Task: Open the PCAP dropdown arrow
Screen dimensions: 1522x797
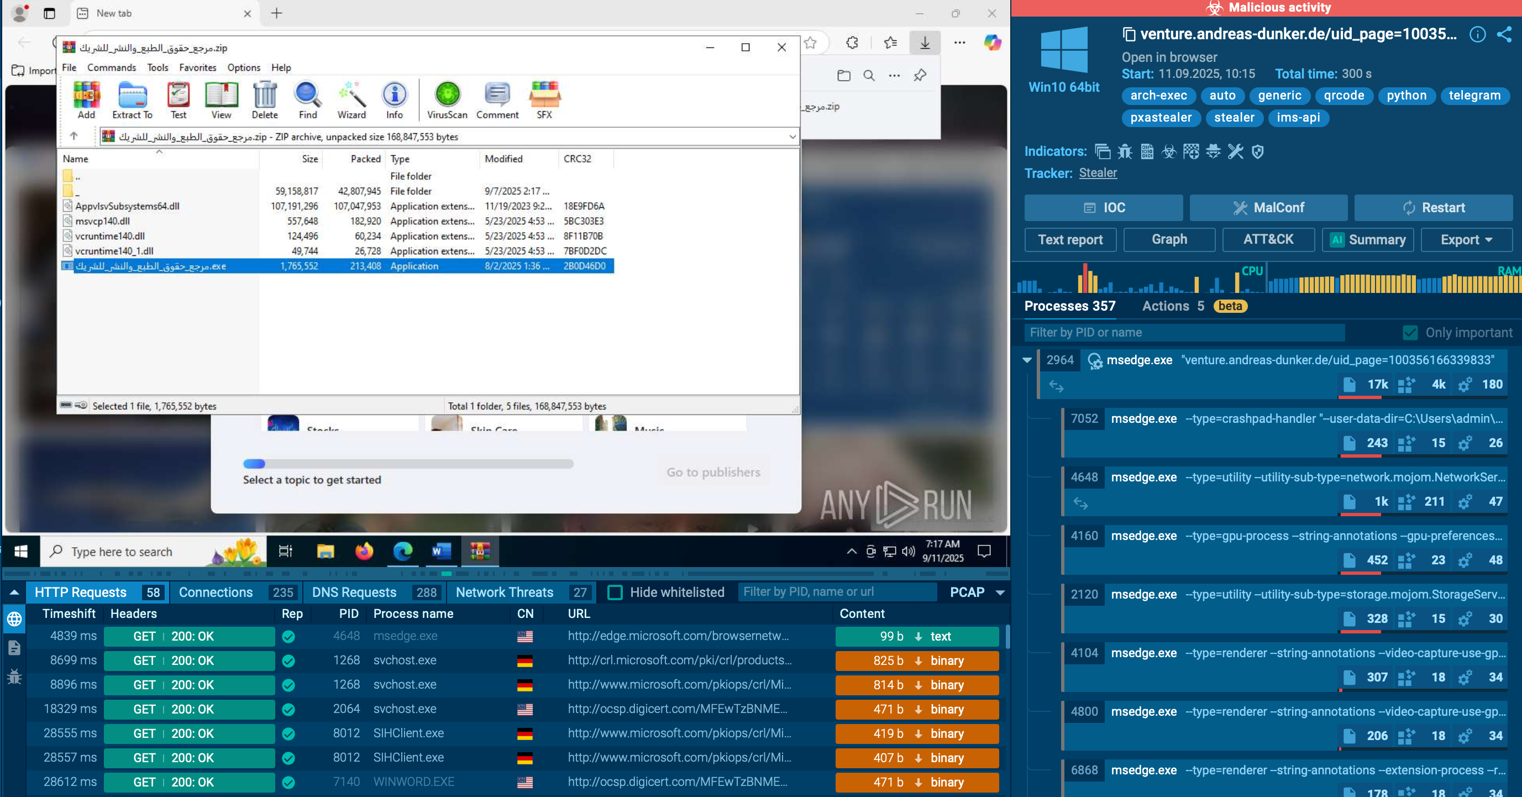Action: [x=1000, y=592]
